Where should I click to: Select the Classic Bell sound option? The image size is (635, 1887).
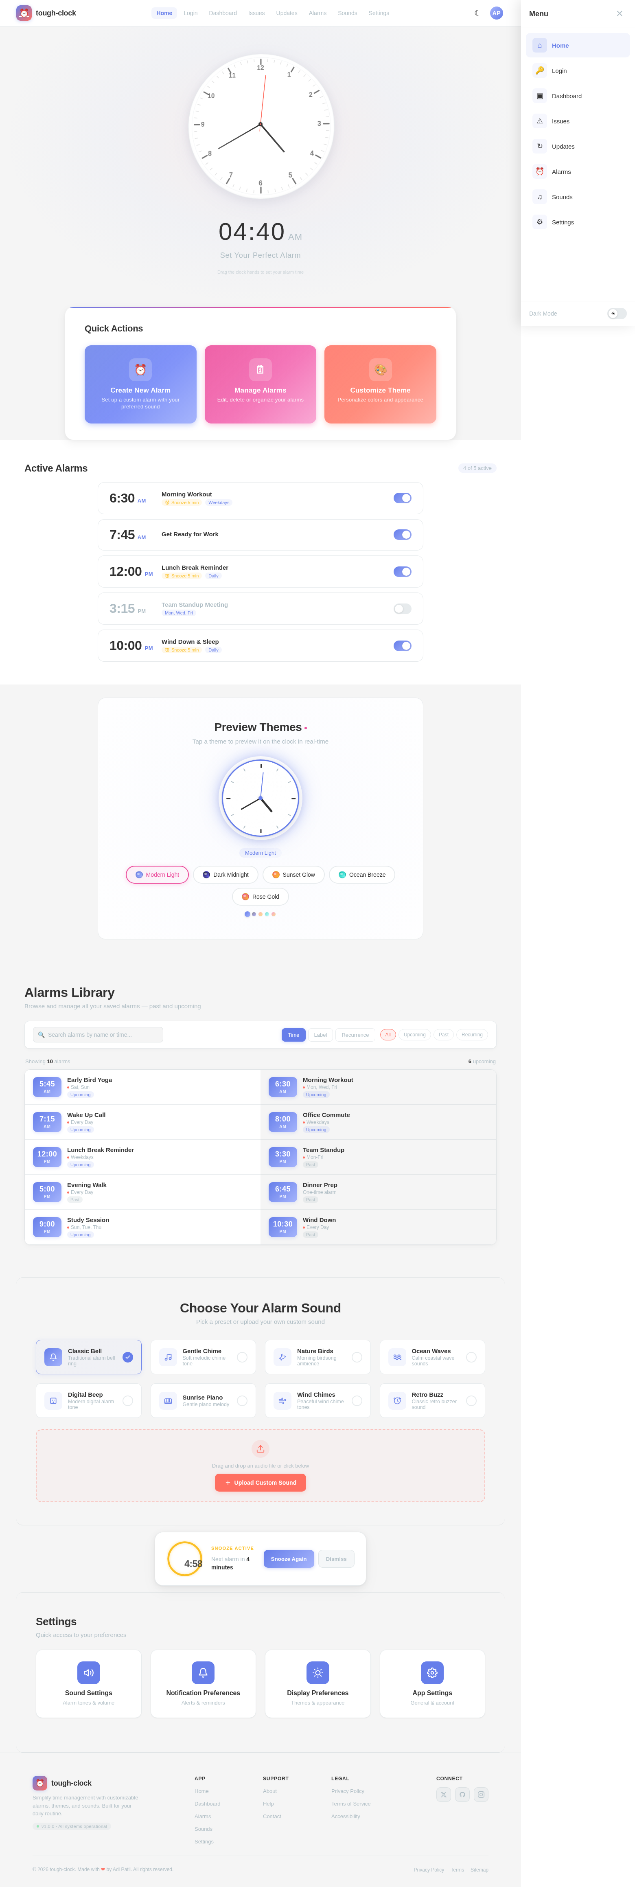[x=89, y=1357]
